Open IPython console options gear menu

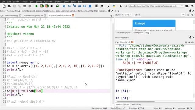193,42
